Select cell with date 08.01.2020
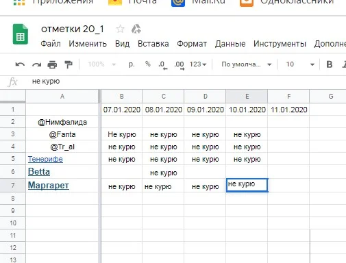The image size is (346, 263). click(x=164, y=110)
